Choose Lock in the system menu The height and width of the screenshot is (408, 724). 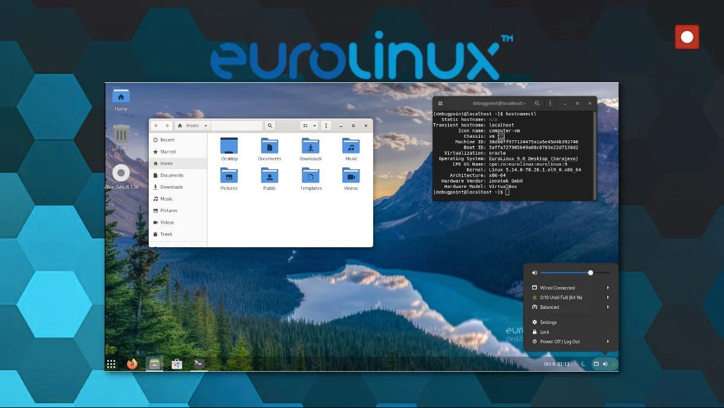pos(544,332)
